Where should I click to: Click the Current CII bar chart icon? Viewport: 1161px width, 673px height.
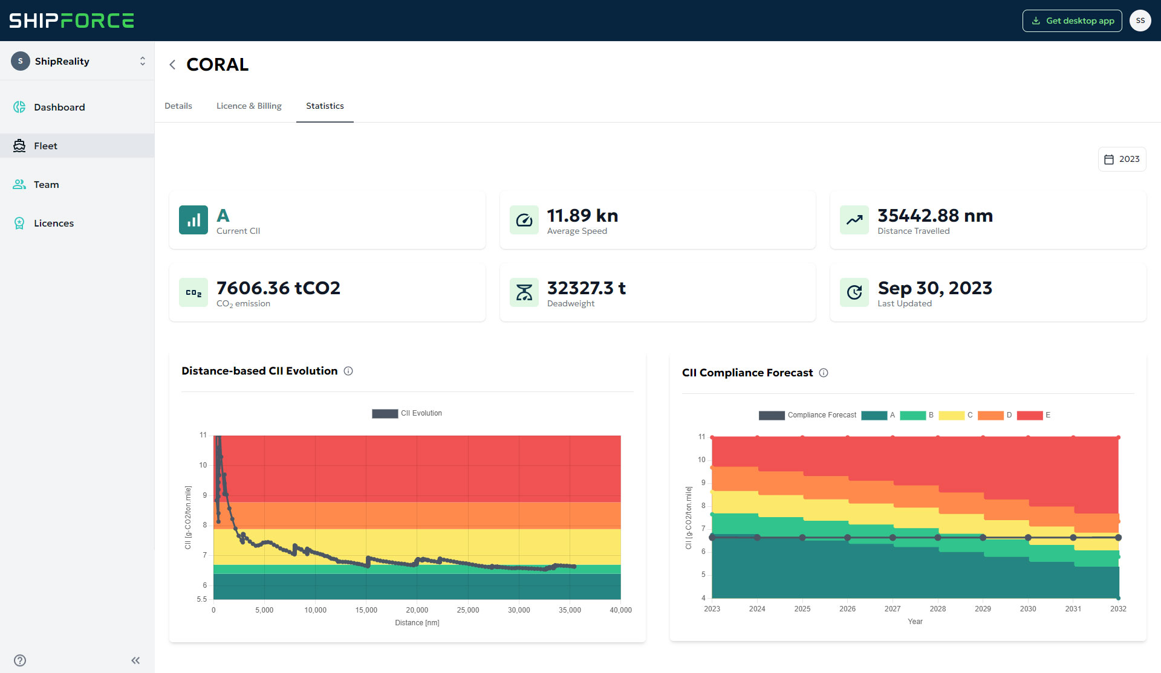coord(193,220)
